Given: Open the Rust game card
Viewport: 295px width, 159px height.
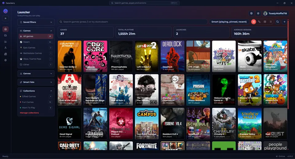Looking at the screenshot, I should [275, 124].
